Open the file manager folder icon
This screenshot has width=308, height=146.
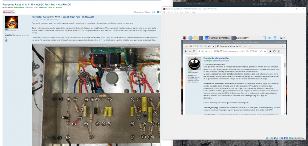[196, 38]
